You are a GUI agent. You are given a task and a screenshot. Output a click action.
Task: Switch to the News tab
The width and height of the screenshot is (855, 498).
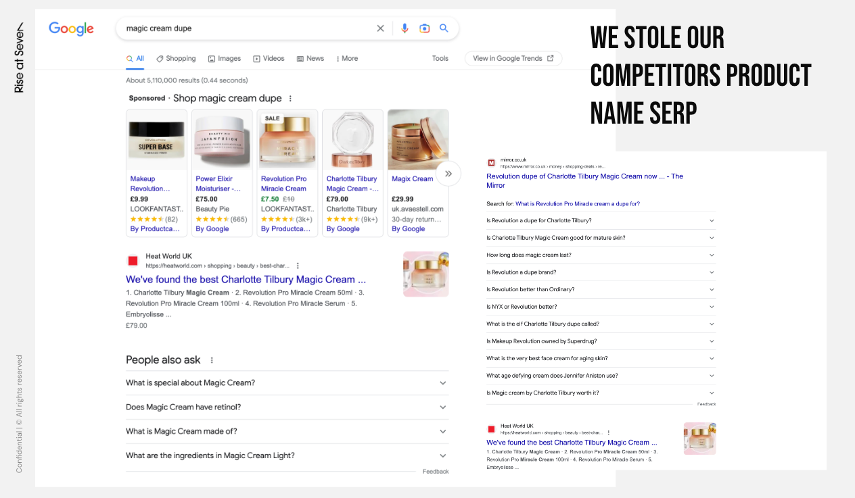tap(310, 59)
